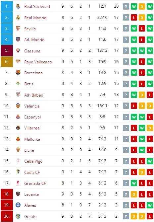154x222 pixels.
Task: Click the Valencia bat crest icon
Action: coord(18,106)
